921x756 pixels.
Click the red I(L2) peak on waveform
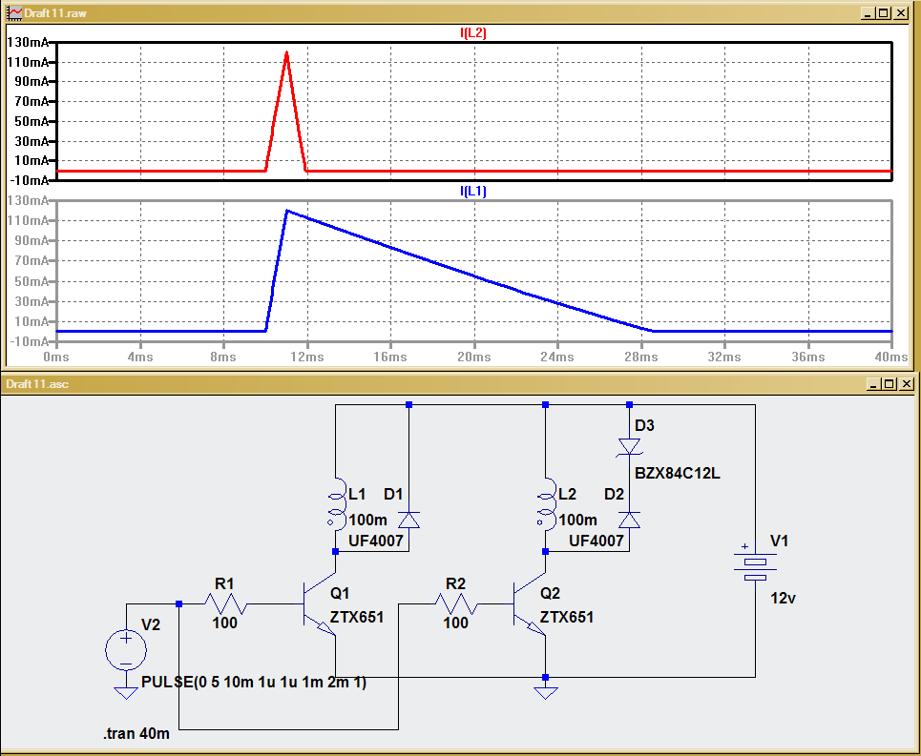pyautogui.click(x=286, y=54)
